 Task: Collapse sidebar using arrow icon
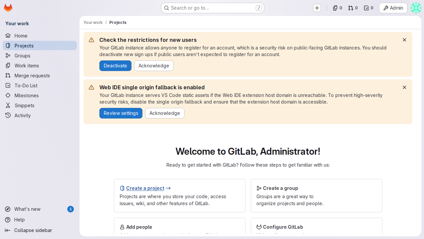[8, 230]
